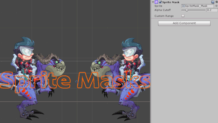The height and width of the screenshot is (123, 218).
Task: Open the Sprite Mask component gear menu
Action: point(217,2)
